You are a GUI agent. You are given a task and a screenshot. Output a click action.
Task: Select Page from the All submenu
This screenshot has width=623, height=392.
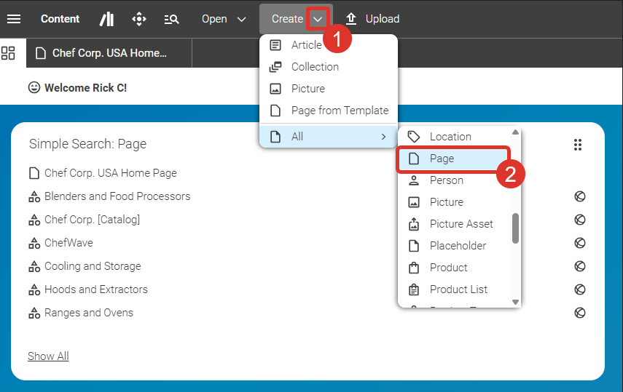(x=451, y=159)
